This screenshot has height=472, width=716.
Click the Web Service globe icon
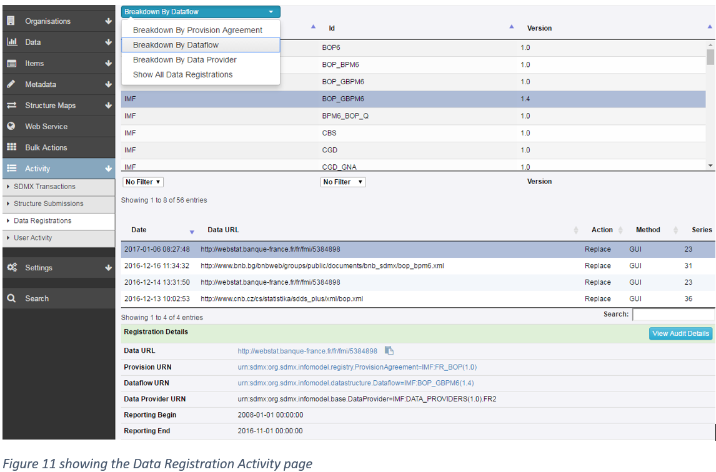(x=11, y=126)
